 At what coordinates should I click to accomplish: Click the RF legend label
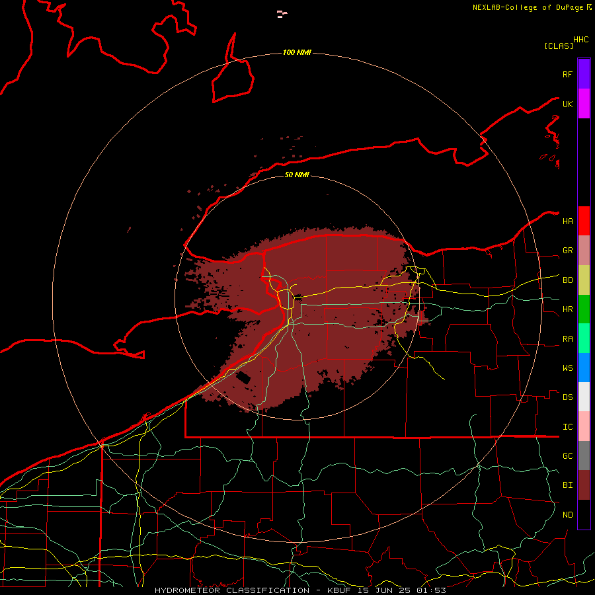pos(567,74)
